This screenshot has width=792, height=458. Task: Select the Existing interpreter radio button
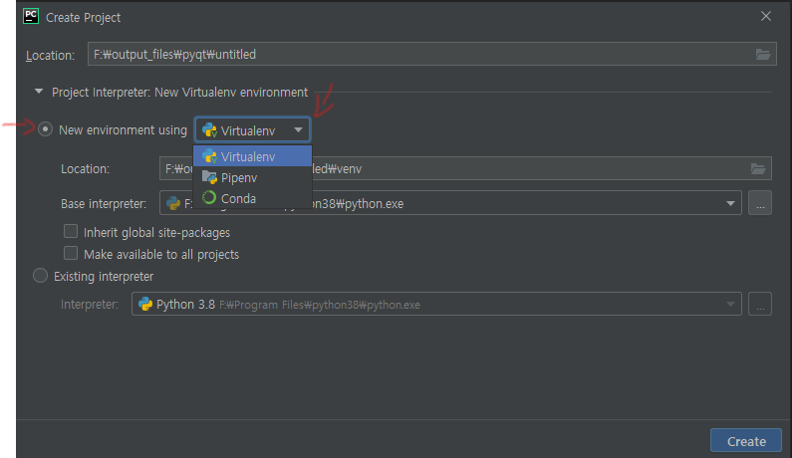click(41, 276)
